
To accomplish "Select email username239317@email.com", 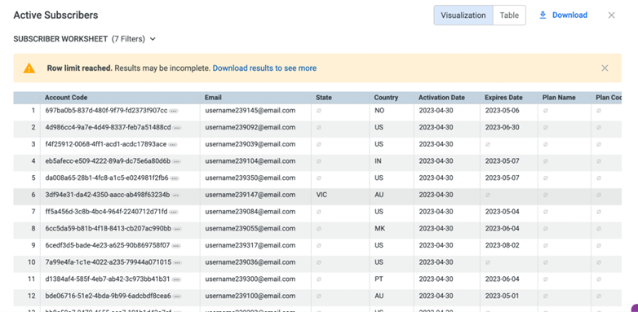I will pos(250,245).
